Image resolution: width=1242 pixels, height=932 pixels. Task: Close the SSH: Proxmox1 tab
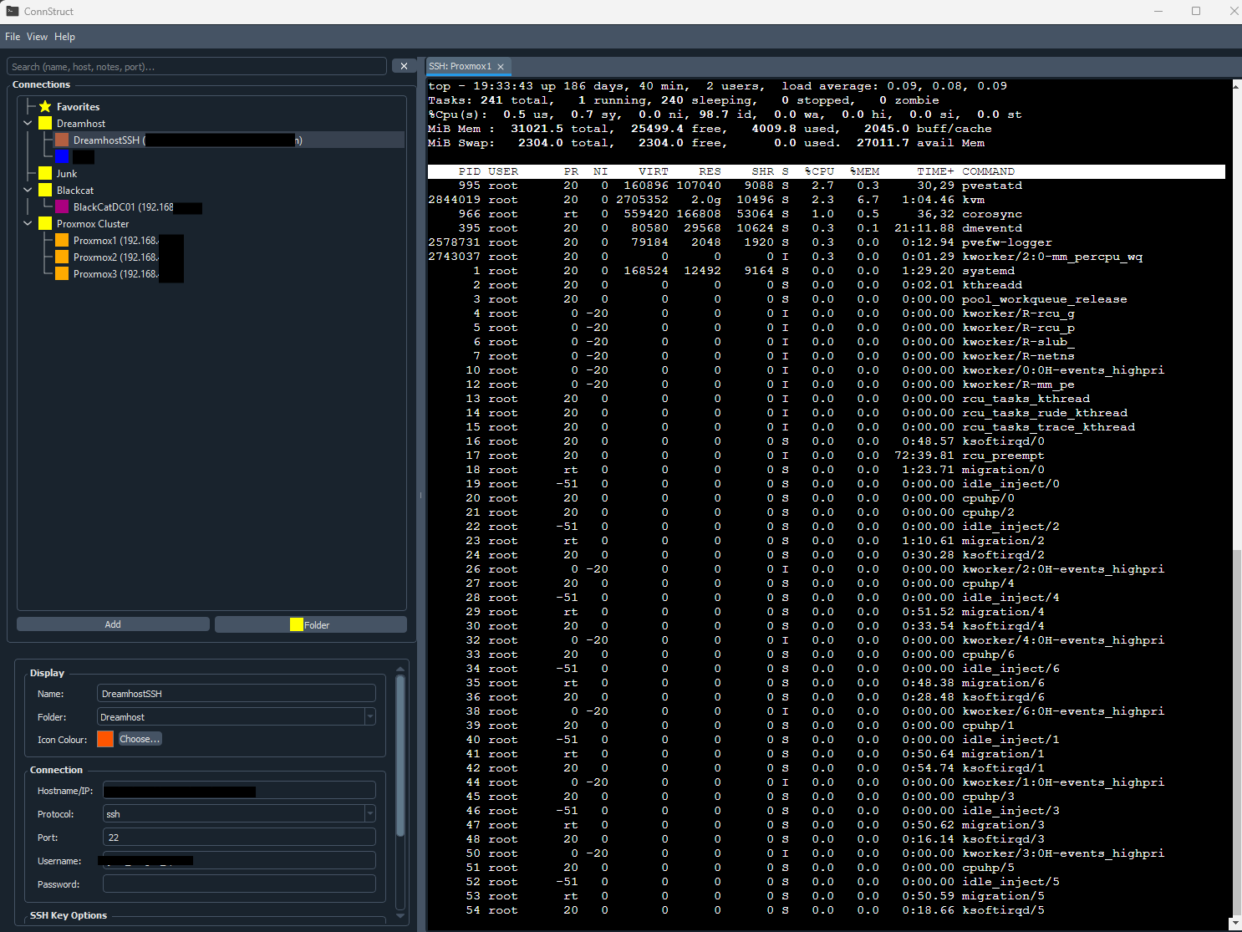pos(501,67)
